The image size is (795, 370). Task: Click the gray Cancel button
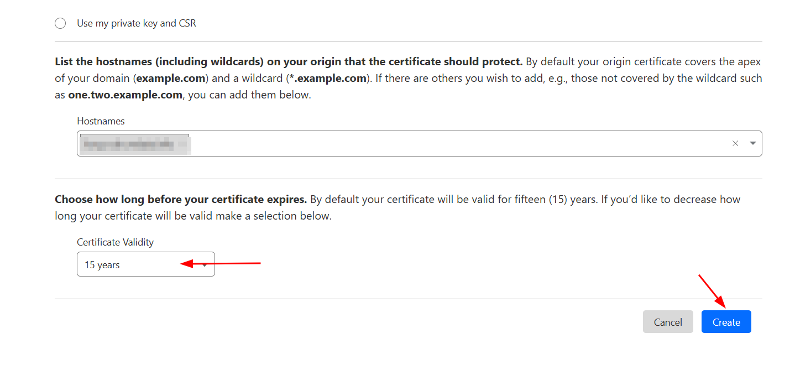(x=667, y=322)
